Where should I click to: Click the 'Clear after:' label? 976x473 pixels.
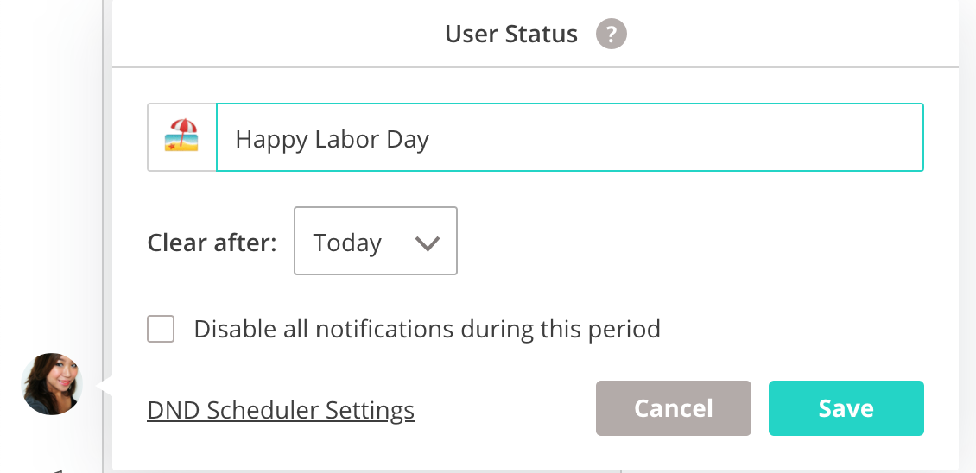click(x=212, y=243)
